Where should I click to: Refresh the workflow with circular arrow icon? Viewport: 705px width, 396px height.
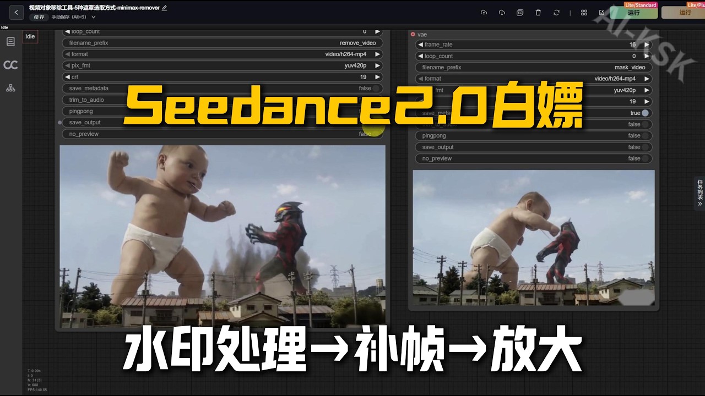point(556,13)
